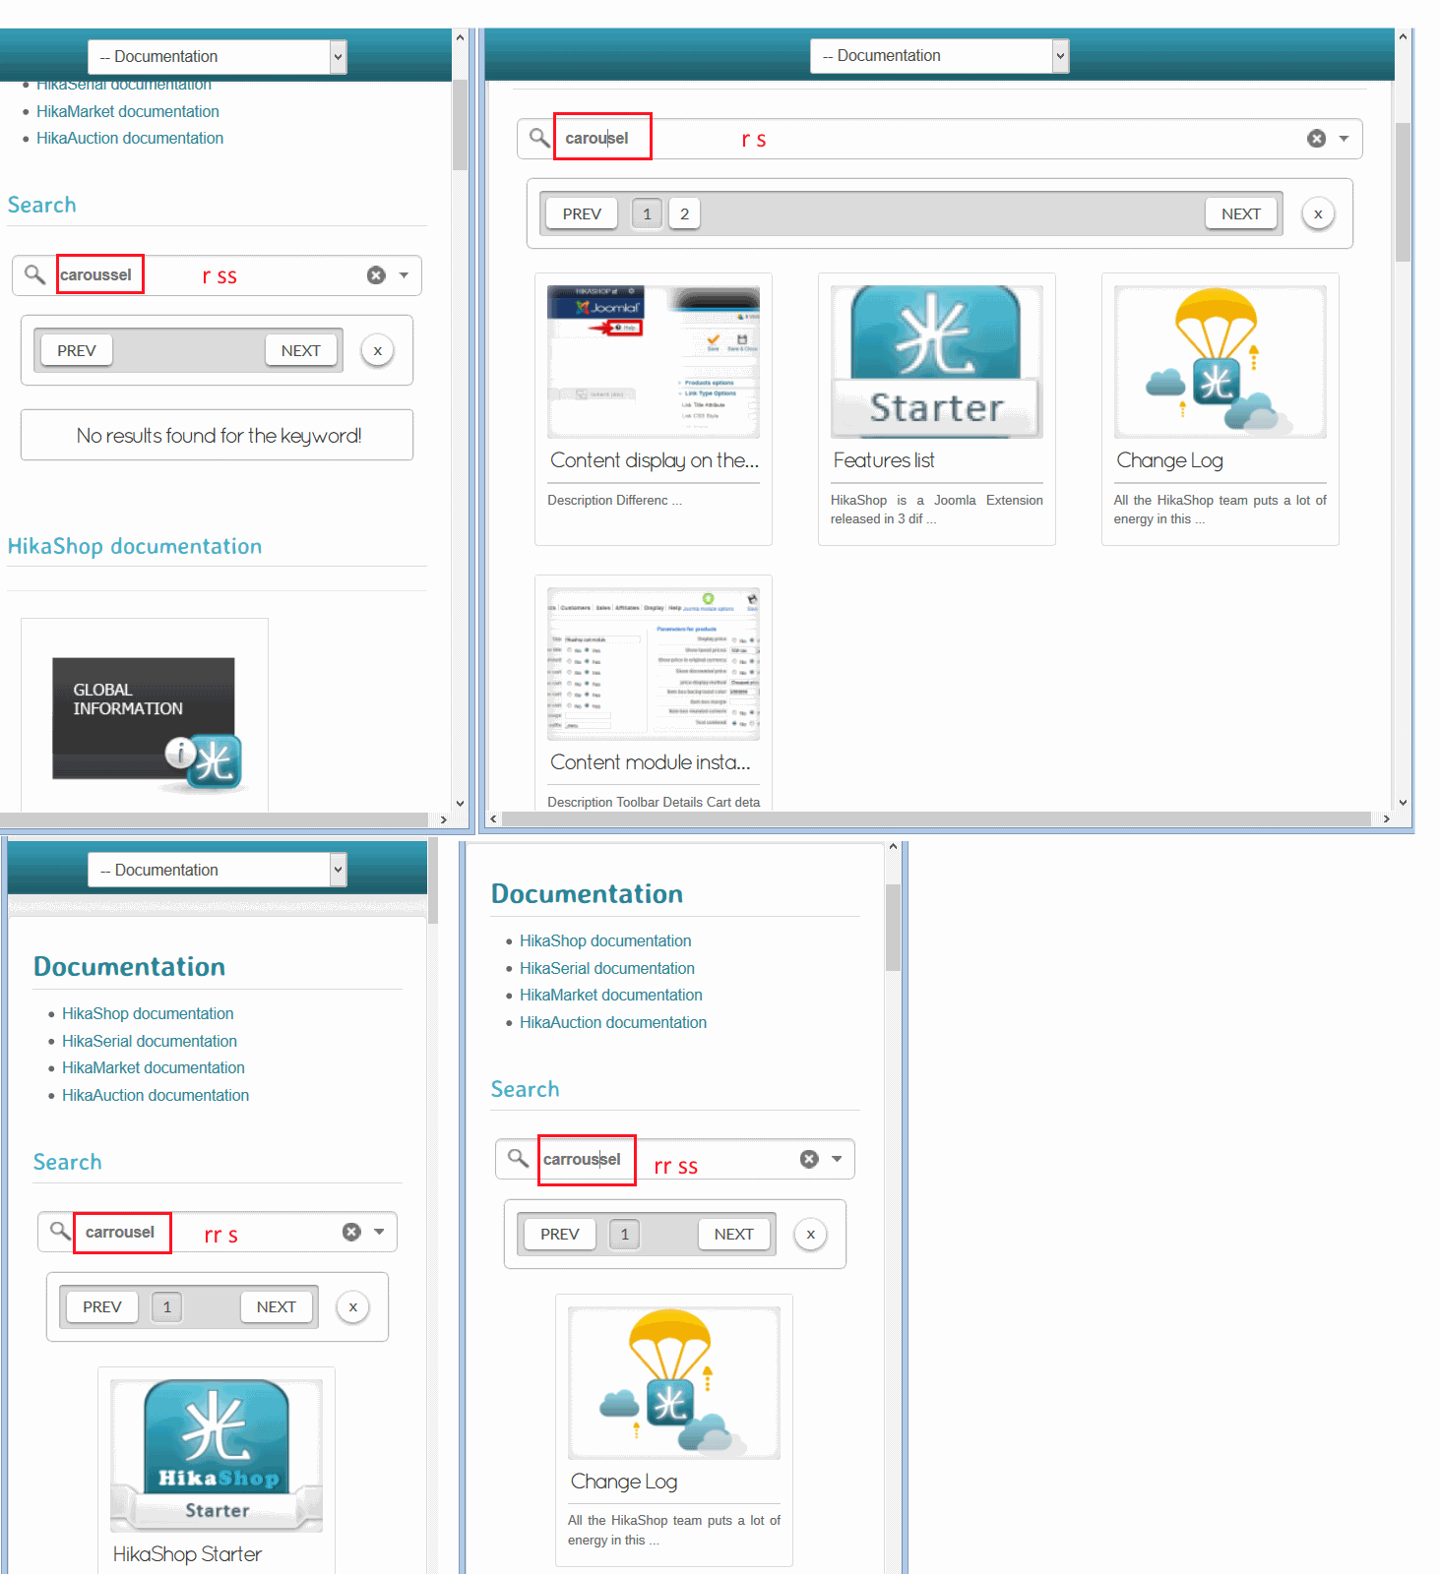Open HikaAuction documentation link above the 'carroussel' search
The height and width of the screenshot is (1574, 1440).
click(x=613, y=1022)
